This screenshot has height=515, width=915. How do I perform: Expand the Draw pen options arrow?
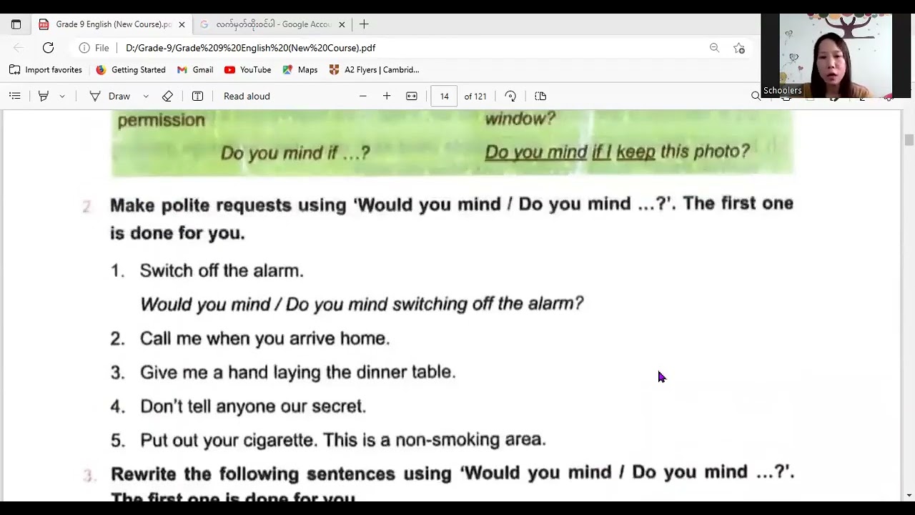pos(146,96)
